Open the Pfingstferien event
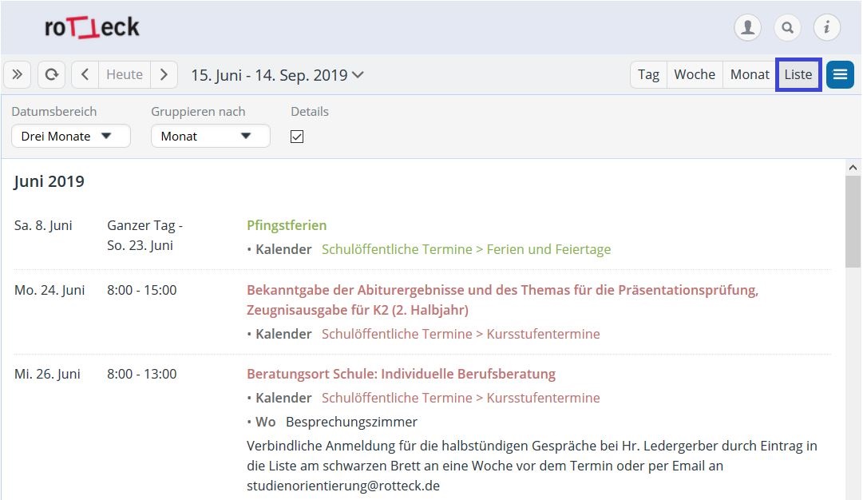The image size is (863, 500). coord(287,225)
